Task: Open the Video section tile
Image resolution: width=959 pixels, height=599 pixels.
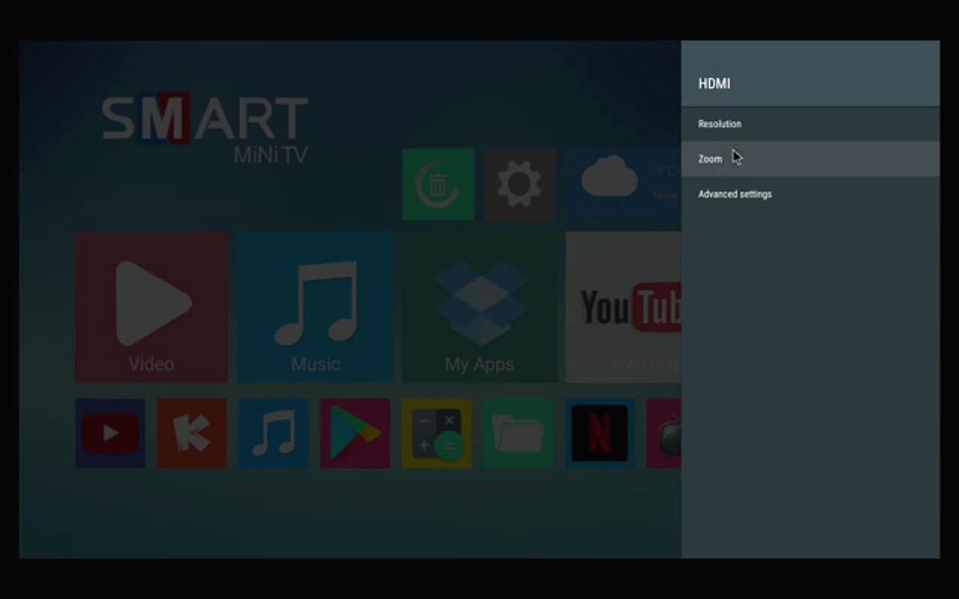Action: point(151,307)
